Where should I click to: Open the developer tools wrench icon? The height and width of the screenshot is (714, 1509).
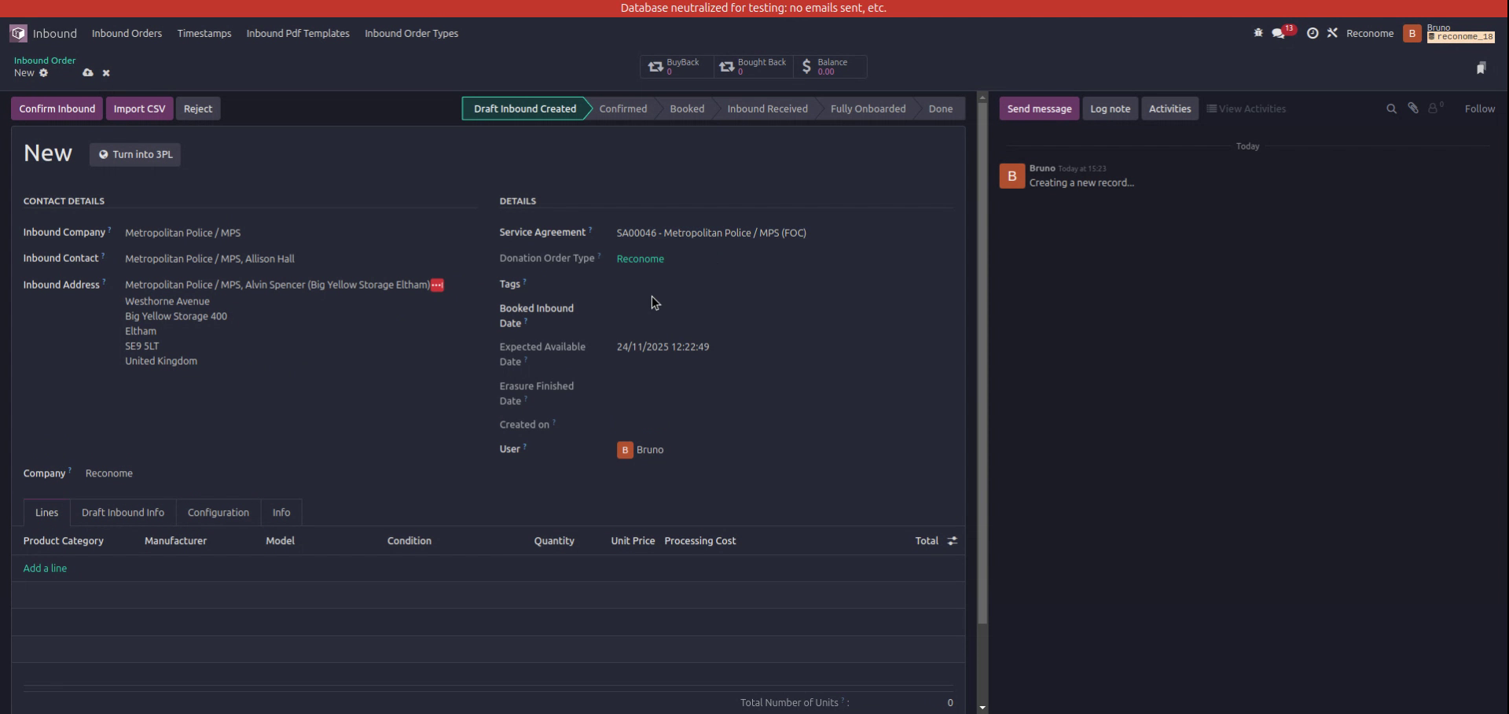[1333, 33]
